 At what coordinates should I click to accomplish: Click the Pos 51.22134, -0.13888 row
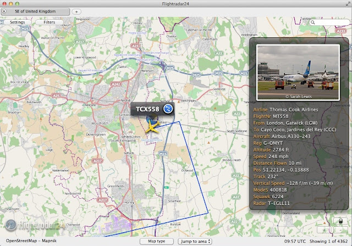click(x=281, y=170)
